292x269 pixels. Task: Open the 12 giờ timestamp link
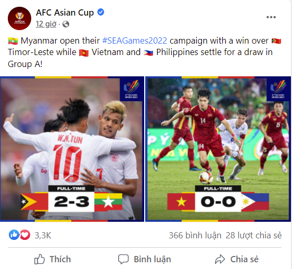click(46, 24)
